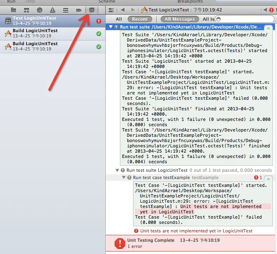Screen dimensions: 277x254
Task: Open the Search navigator icon
Action: point(40,10)
